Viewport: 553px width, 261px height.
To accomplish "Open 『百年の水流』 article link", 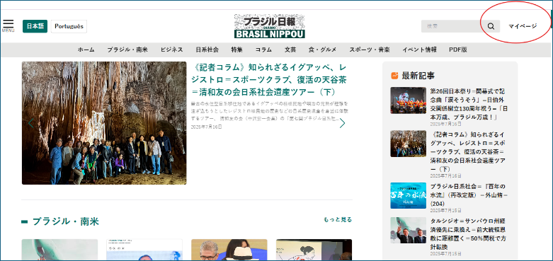I will click(468, 195).
